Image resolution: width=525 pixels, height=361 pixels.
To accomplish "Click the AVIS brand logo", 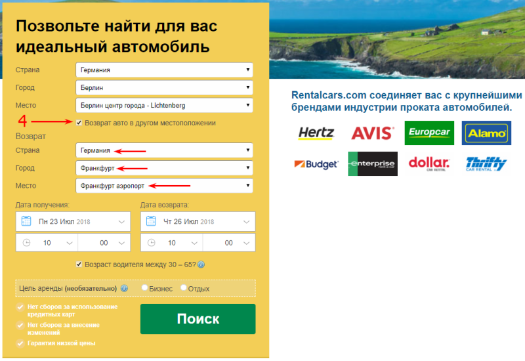I will coord(373,133).
